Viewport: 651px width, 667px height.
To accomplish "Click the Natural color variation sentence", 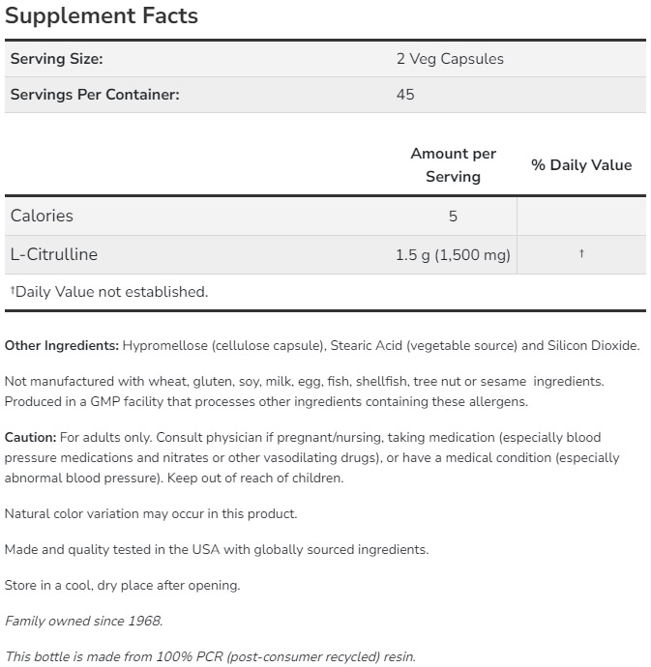I will 151,514.
